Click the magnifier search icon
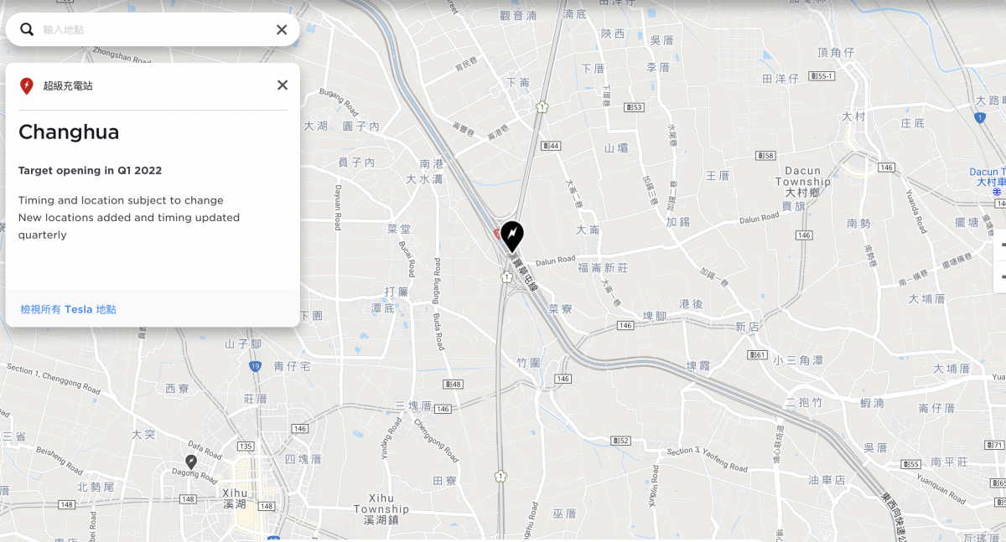The width and height of the screenshot is (1006, 542). 27,29
